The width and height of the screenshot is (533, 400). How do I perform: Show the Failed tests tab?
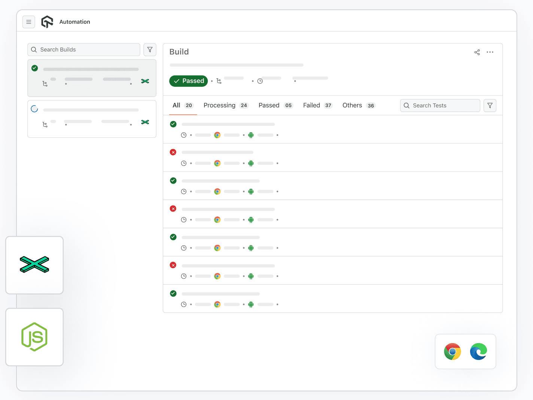pos(317,106)
